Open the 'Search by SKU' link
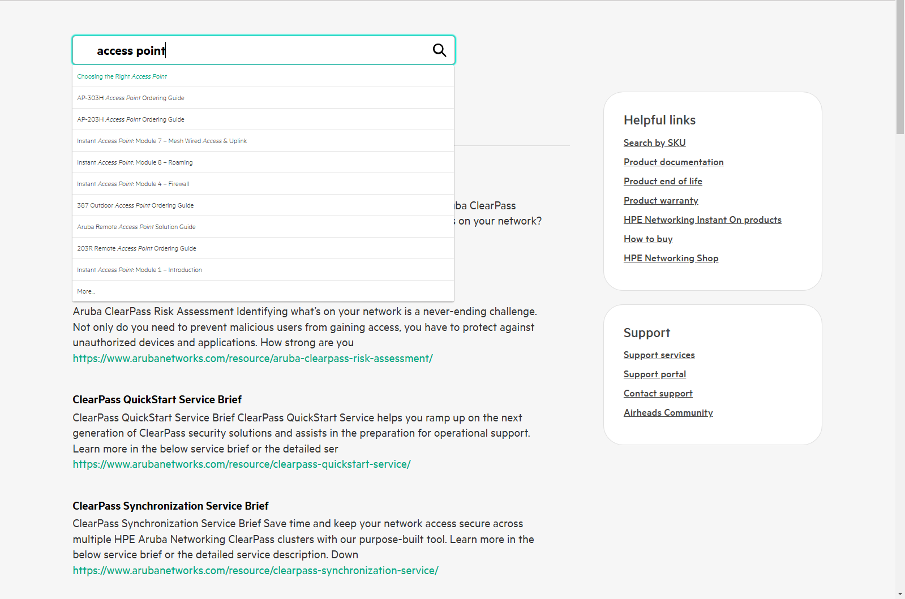 (x=654, y=143)
